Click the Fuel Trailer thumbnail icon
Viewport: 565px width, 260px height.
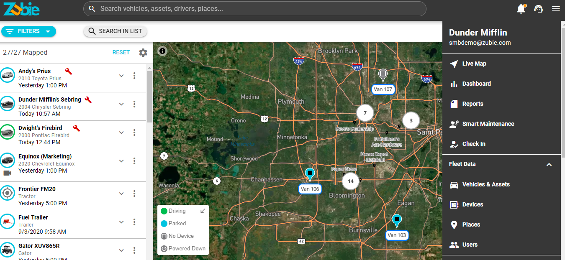7,222
